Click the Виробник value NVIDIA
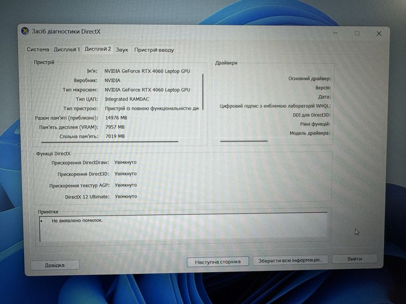Viewport: 406px width, 304px height. 112,80
